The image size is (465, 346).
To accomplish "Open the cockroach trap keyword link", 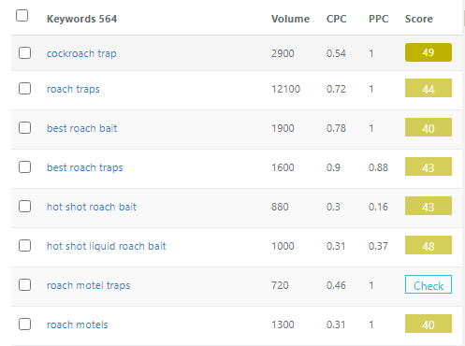I will pyautogui.click(x=81, y=53).
